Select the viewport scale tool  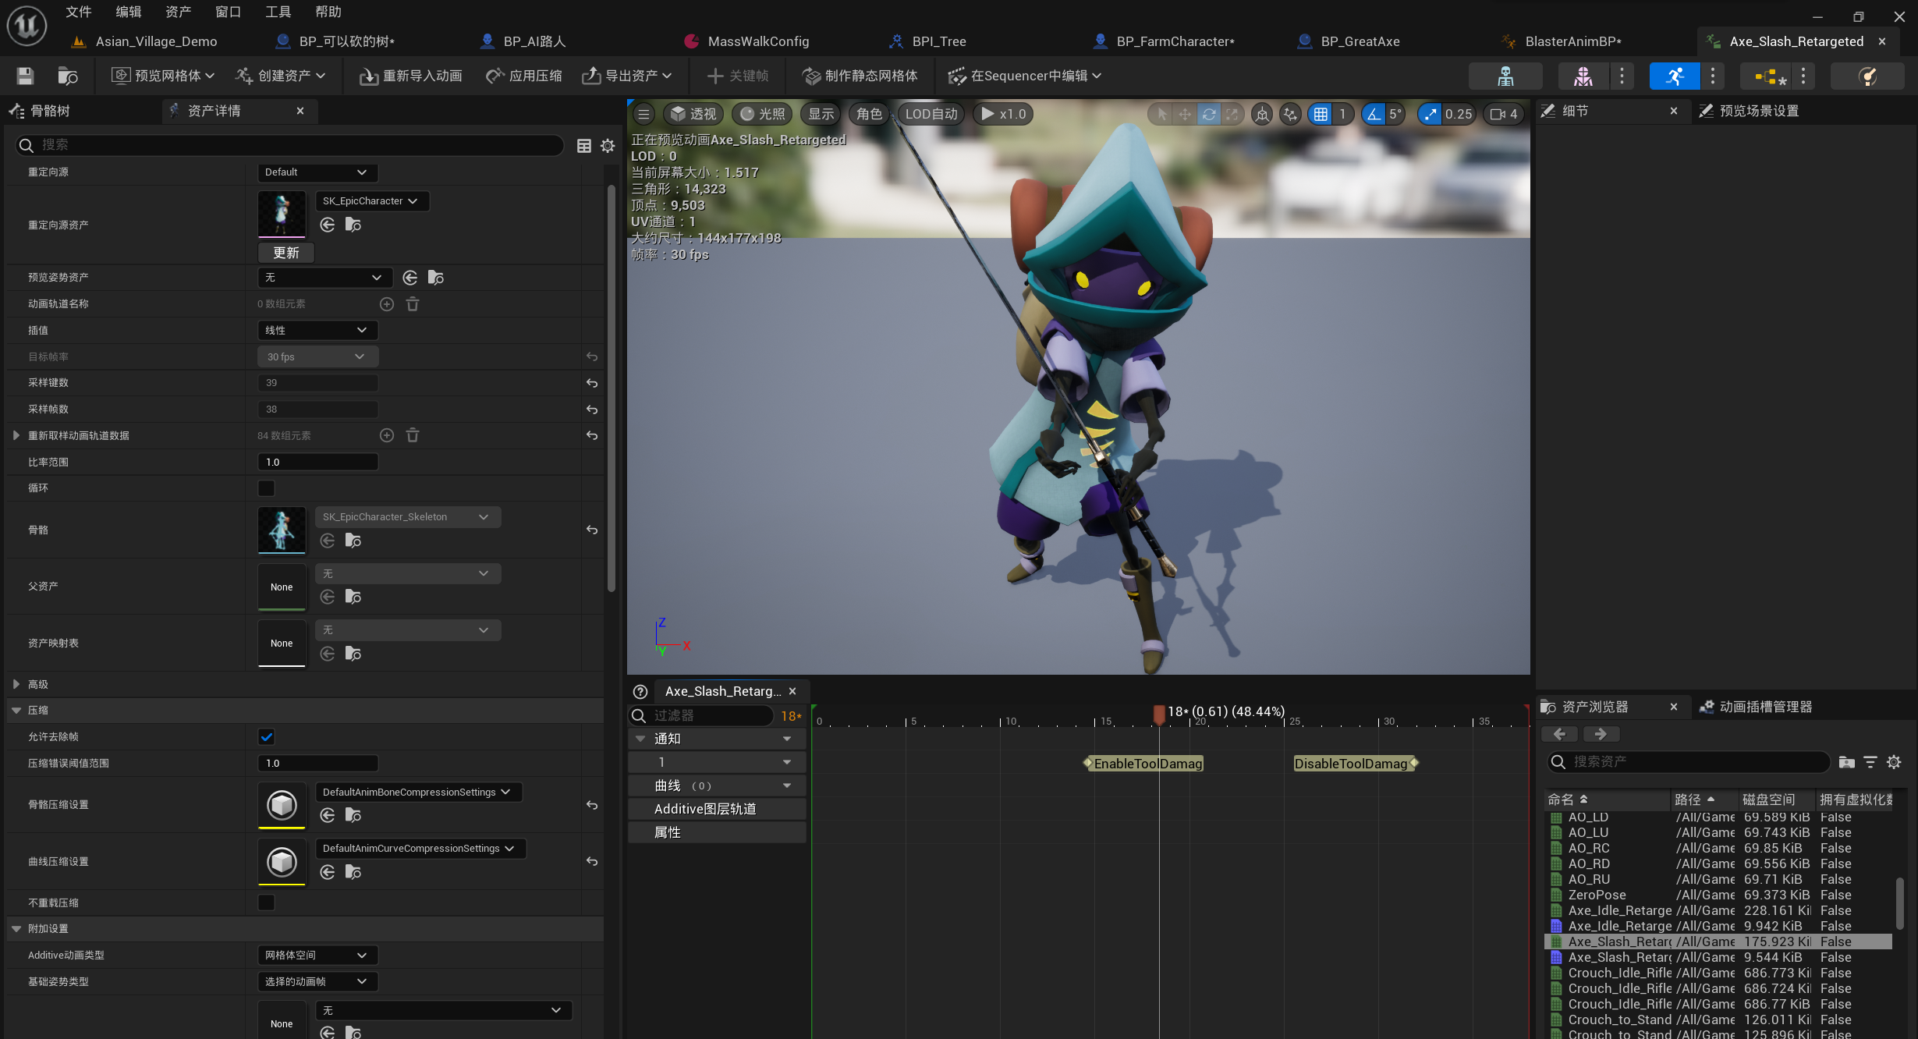[x=1232, y=114]
